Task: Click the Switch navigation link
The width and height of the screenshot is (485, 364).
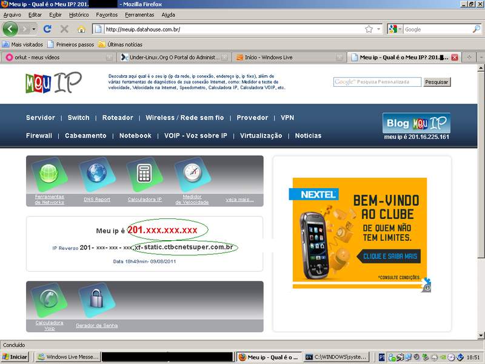Action: [x=79, y=118]
